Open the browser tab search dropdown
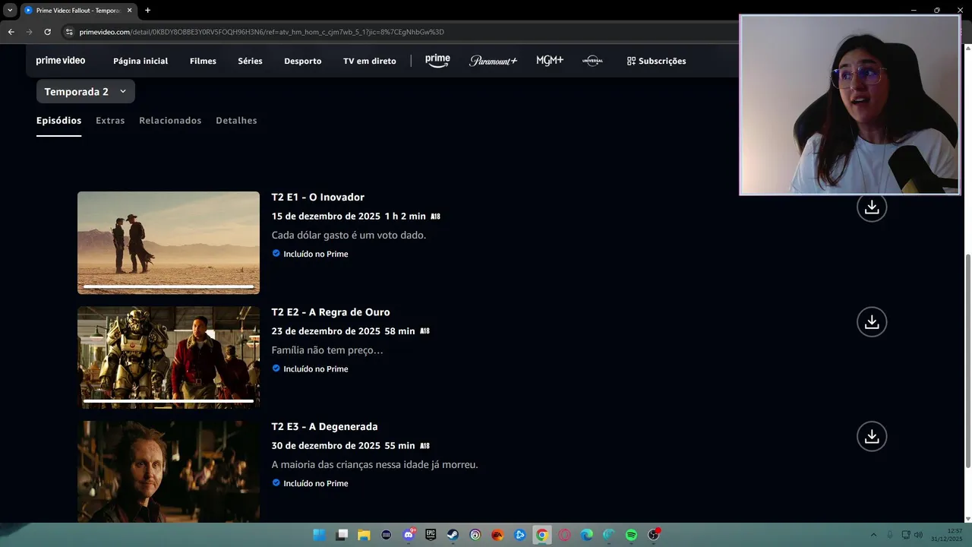 (10, 11)
